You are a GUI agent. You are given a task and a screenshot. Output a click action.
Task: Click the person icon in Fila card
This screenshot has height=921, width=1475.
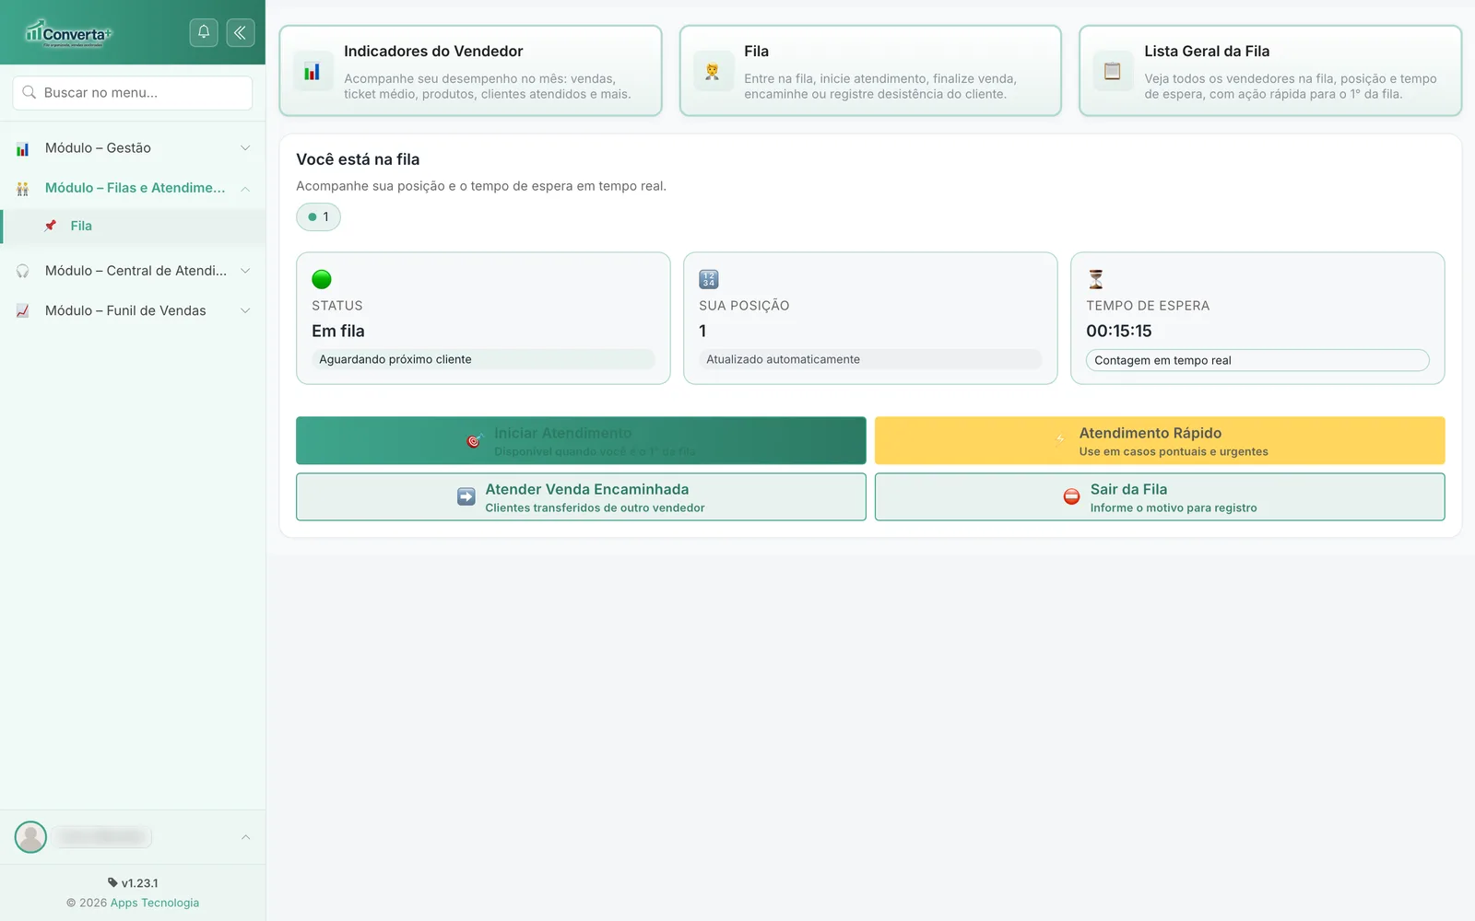coord(713,71)
